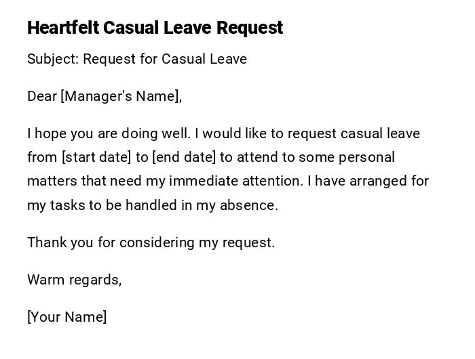The height and width of the screenshot is (359, 475).
Task: Click the [start date] placeholder
Action: 96,157
